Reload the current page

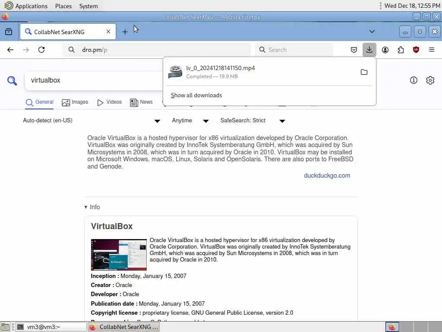tap(41, 50)
